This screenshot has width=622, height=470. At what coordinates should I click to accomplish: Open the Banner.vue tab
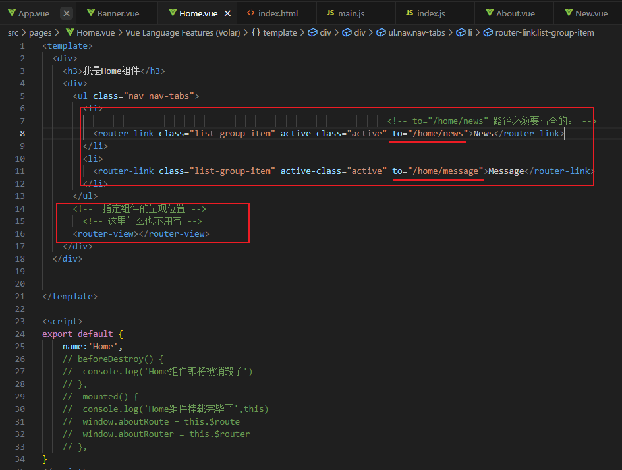click(x=118, y=13)
